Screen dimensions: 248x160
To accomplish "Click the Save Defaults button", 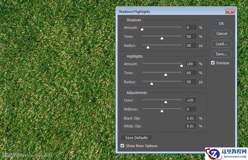I will [137, 138].
